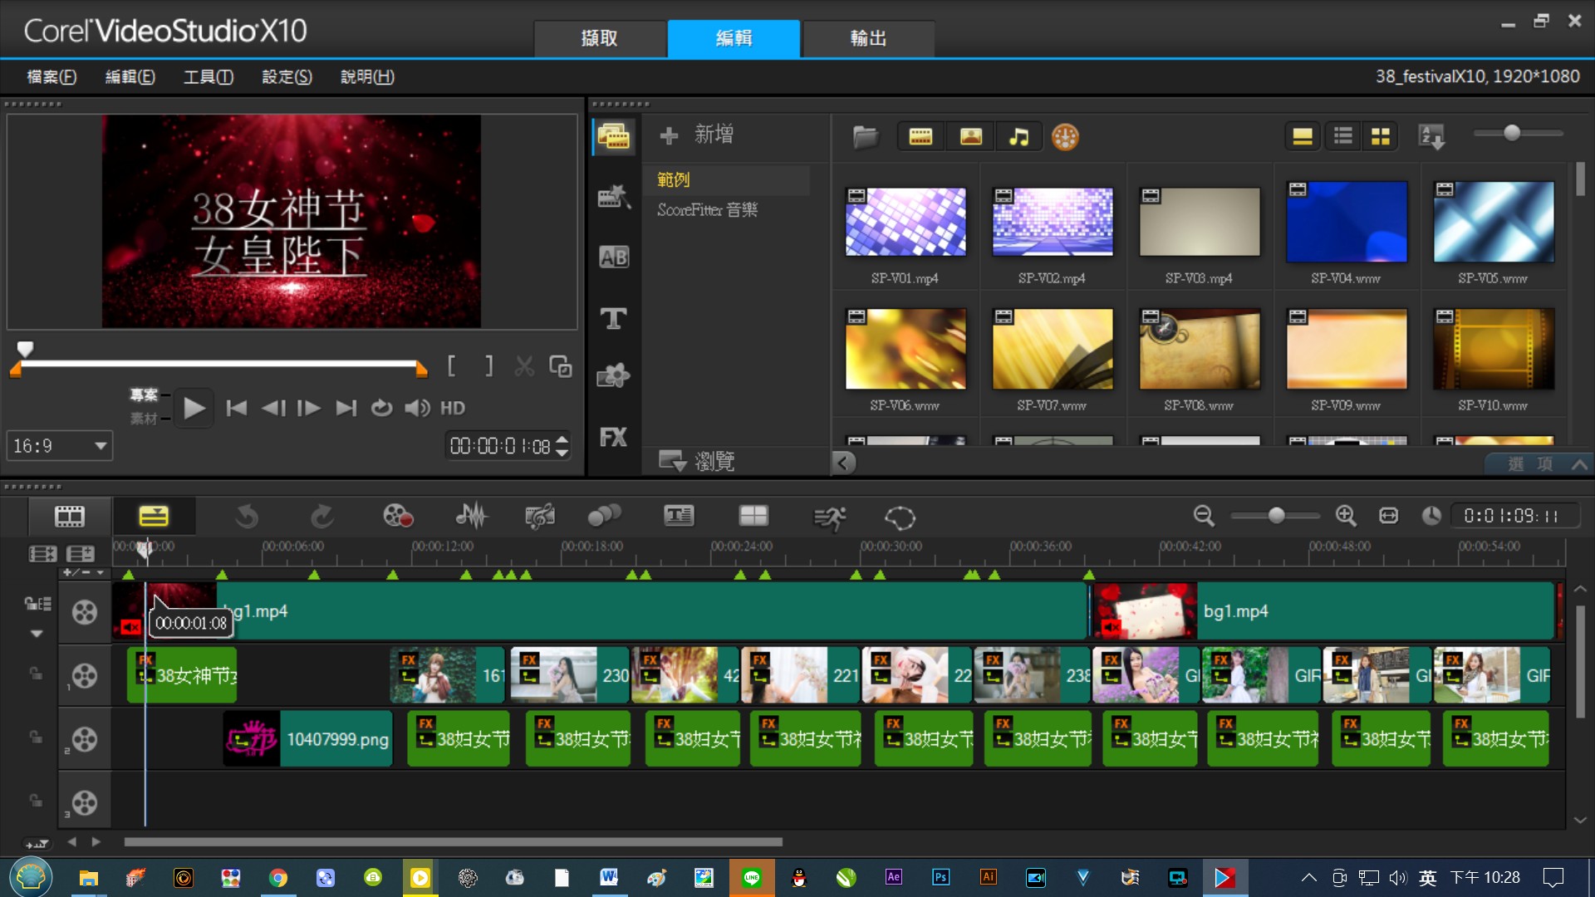Select Clip (素材) play mode
This screenshot has width=1595, height=897.
[144, 419]
